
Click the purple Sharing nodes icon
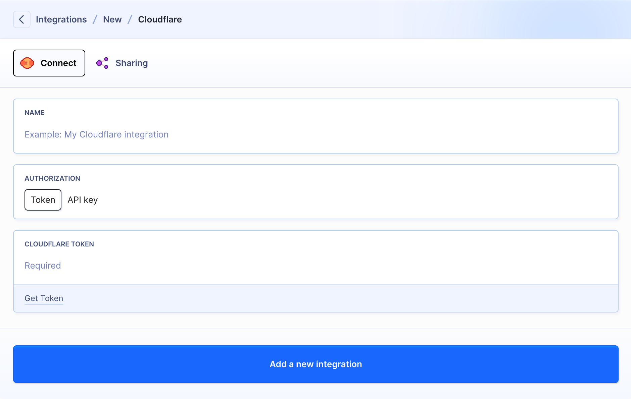[x=102, y=63]
